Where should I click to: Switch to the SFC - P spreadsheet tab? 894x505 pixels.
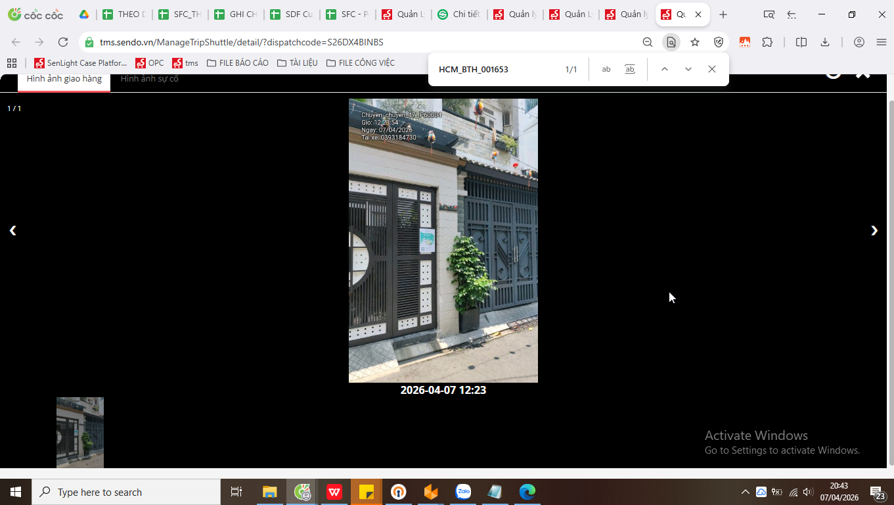click(347, 14)
